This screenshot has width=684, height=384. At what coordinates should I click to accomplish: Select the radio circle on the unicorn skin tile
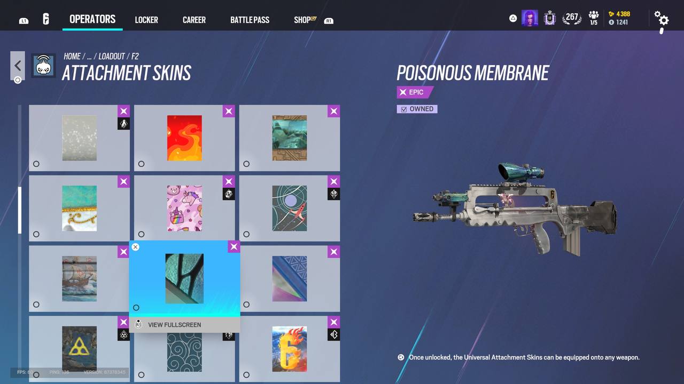tap(141, 234)
